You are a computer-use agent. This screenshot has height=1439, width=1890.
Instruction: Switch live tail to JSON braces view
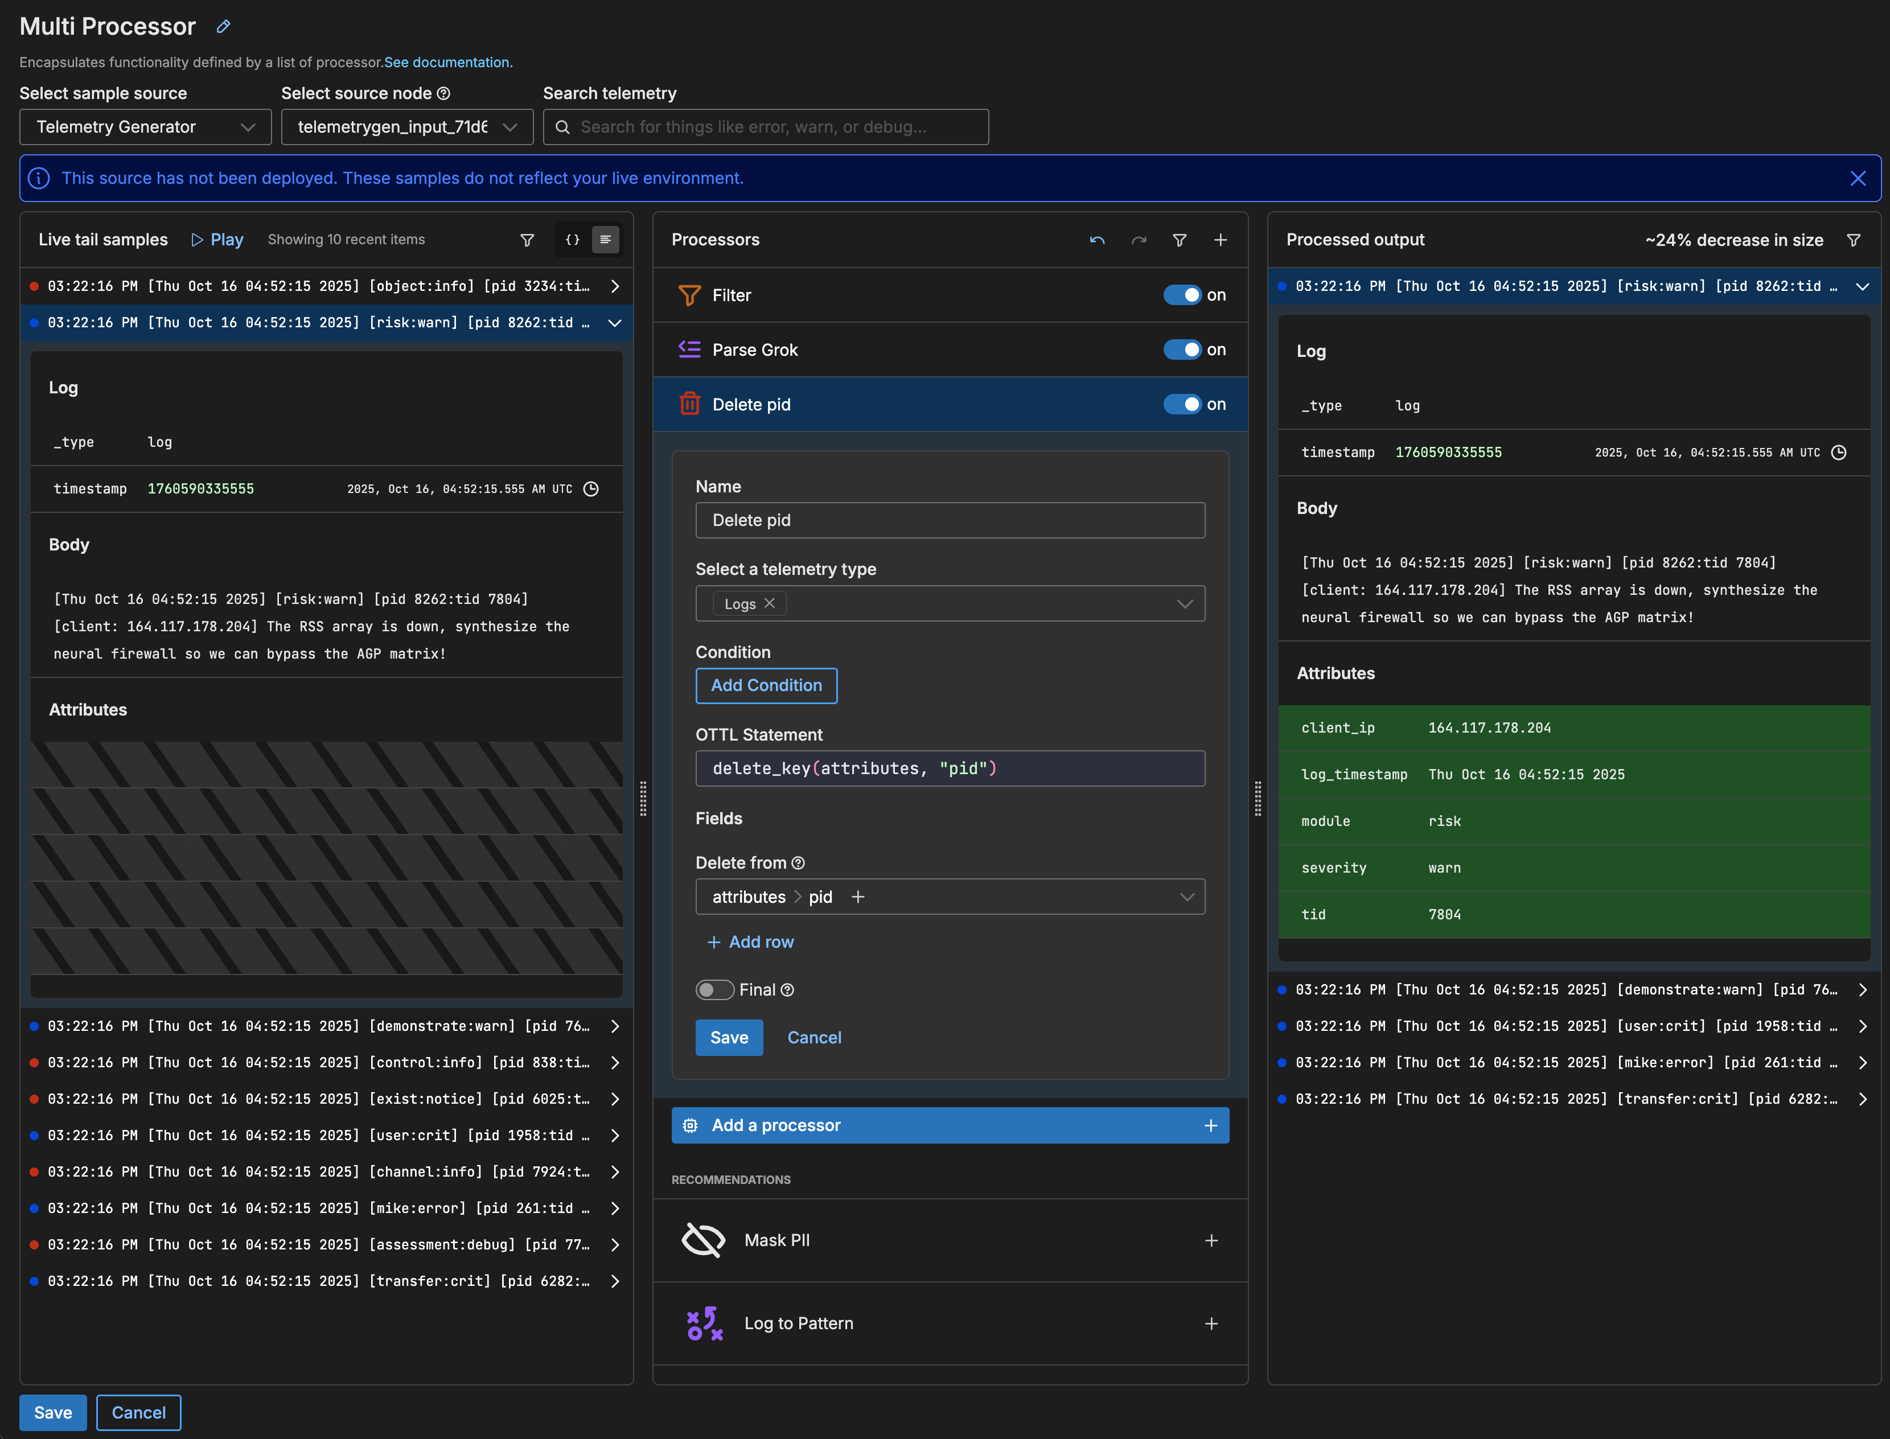[x=572, y=240]
